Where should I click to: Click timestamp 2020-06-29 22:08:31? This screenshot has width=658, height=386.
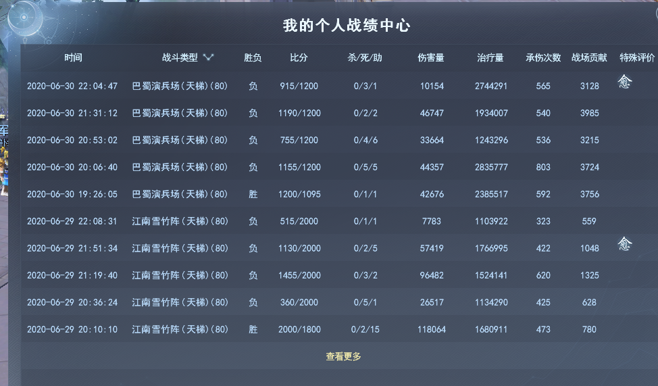72,221
